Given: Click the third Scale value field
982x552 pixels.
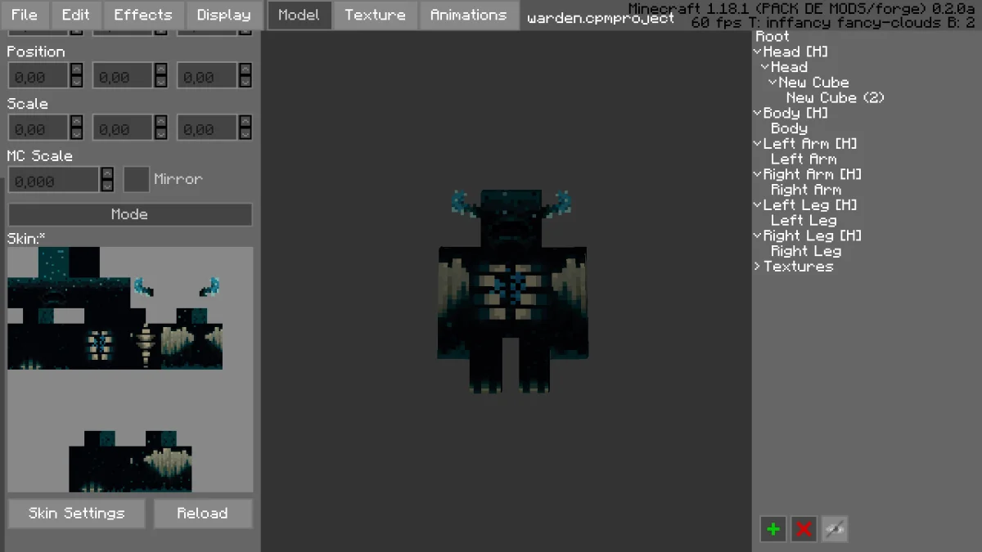Looking at the screenshot, I should tap(208, 128).
